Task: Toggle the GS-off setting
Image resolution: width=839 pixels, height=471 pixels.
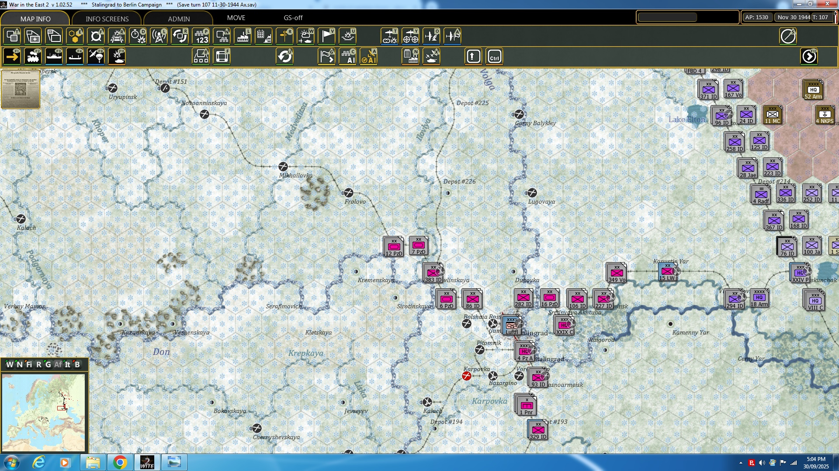Action: 292,18
